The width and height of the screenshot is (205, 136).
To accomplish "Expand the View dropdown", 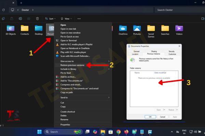I will [x=66, y=19].
